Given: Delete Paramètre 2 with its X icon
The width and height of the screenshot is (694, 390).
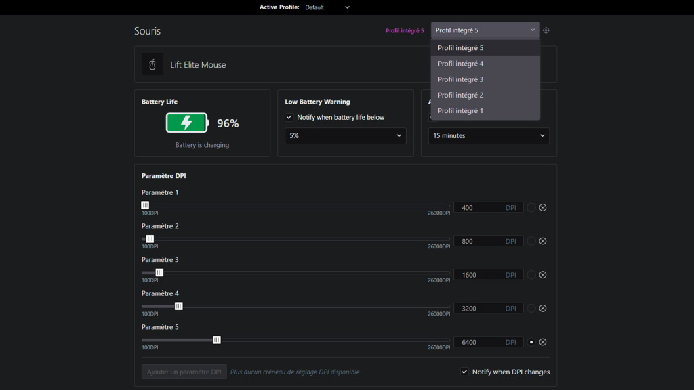Looking at the screenshot, I should point(543,241).
